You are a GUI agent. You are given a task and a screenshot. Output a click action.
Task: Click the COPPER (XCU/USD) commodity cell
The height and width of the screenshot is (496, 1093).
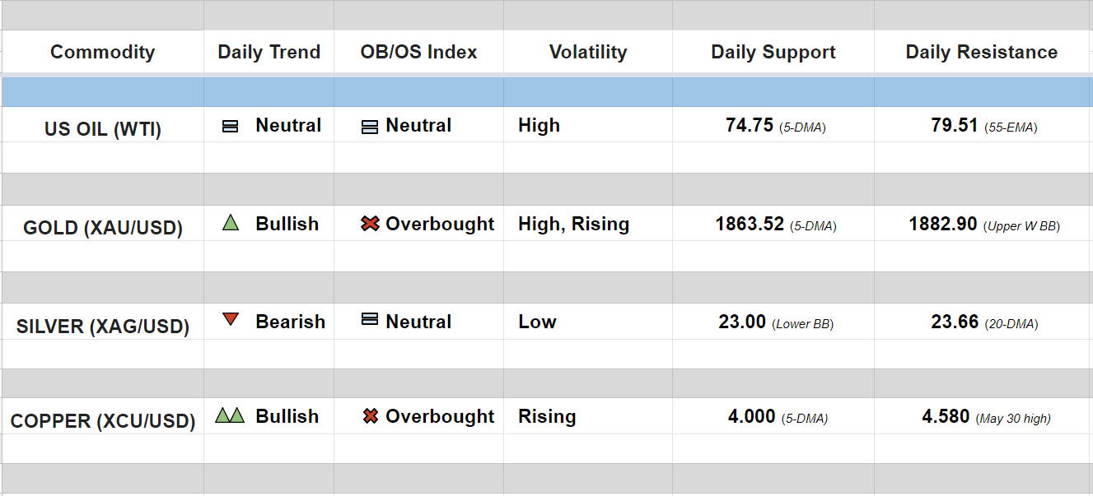103,422
